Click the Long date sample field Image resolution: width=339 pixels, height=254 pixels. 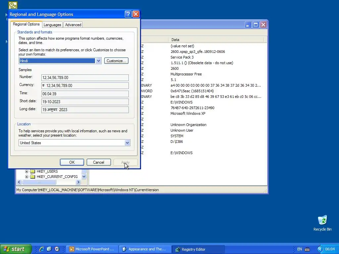[85, 110]
